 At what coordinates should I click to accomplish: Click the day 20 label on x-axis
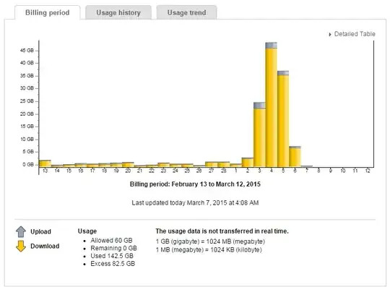(128, 171)
